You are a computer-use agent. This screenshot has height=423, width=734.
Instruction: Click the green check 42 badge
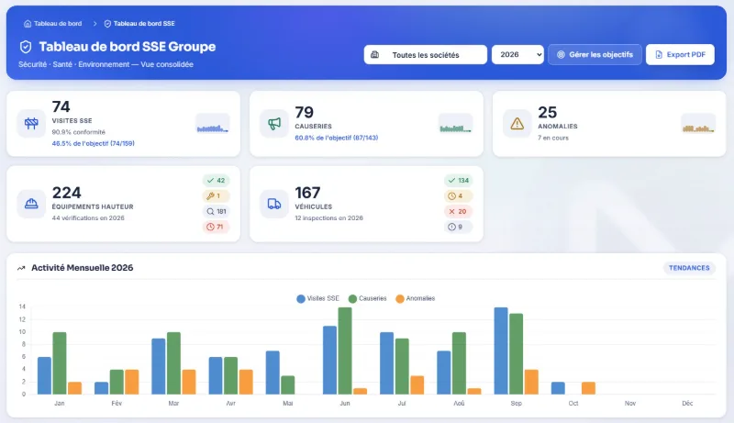(x=216, y=181)
